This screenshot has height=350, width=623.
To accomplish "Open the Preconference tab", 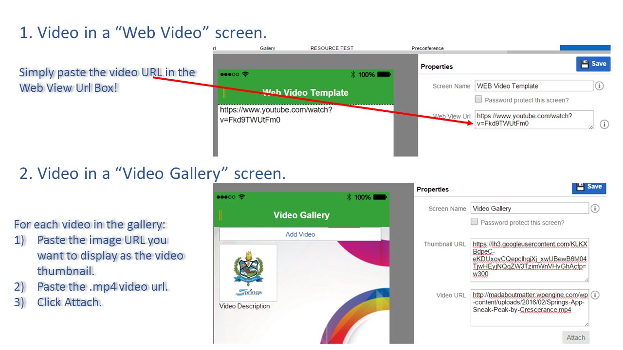I will (427, 48).
